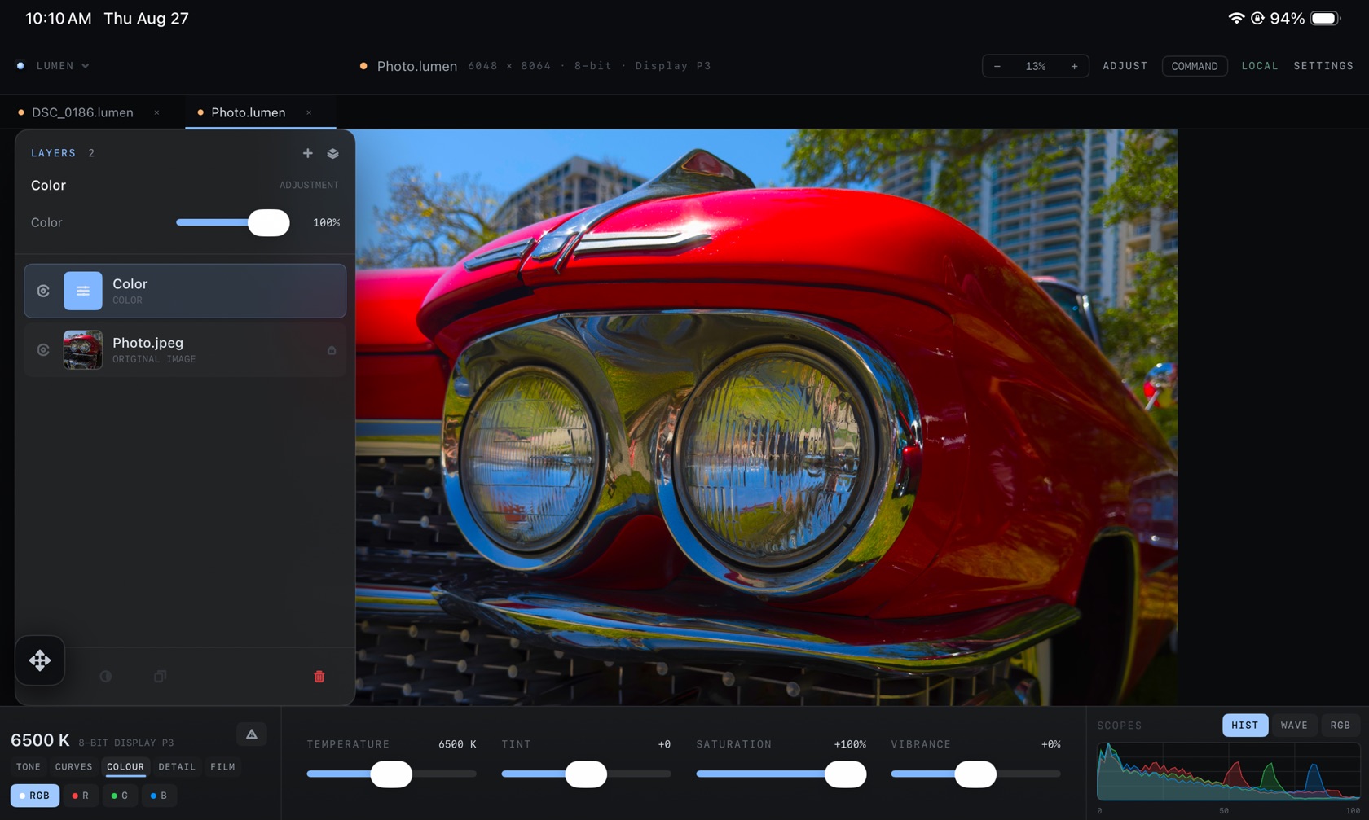The width and height of the screenshot is (1369, 820).
Task: Toggle visibility of Photo.jpeg layer
Action: pos(43,350)
